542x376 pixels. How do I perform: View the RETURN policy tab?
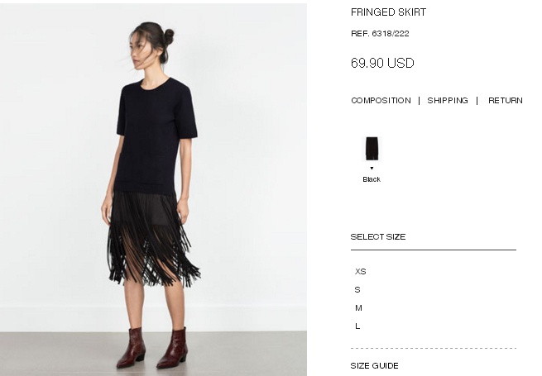click(x=506, y=101)
